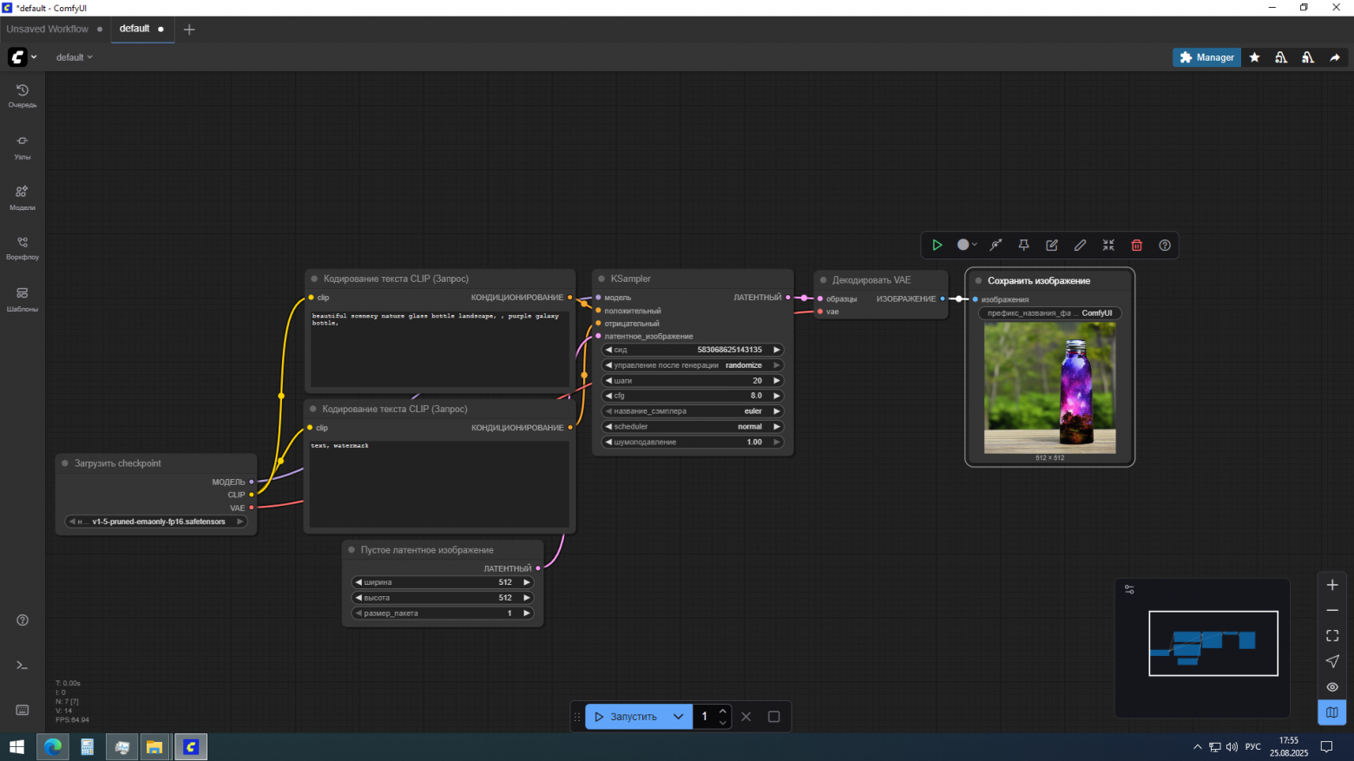Increase the шаги steps value arrow
Screen dimensions: 1354x761
[777, 381]
